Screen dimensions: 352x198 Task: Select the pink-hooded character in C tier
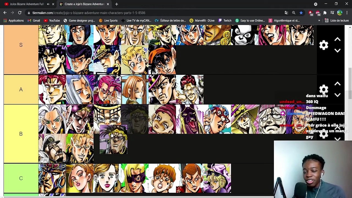point(217,178)
